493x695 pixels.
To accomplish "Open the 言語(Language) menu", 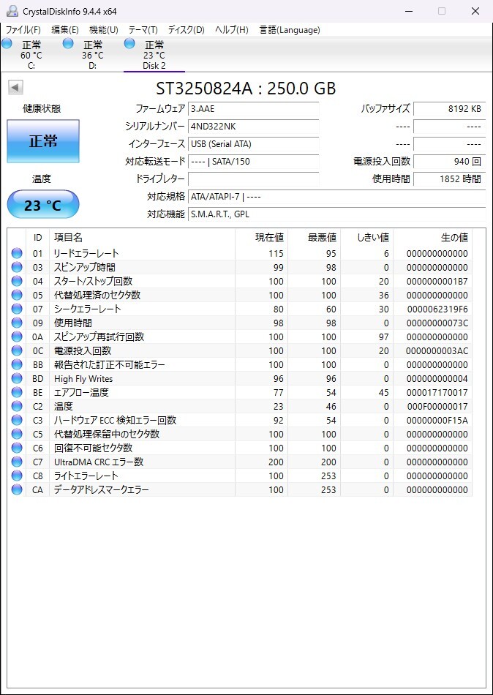I will point(290,30).
